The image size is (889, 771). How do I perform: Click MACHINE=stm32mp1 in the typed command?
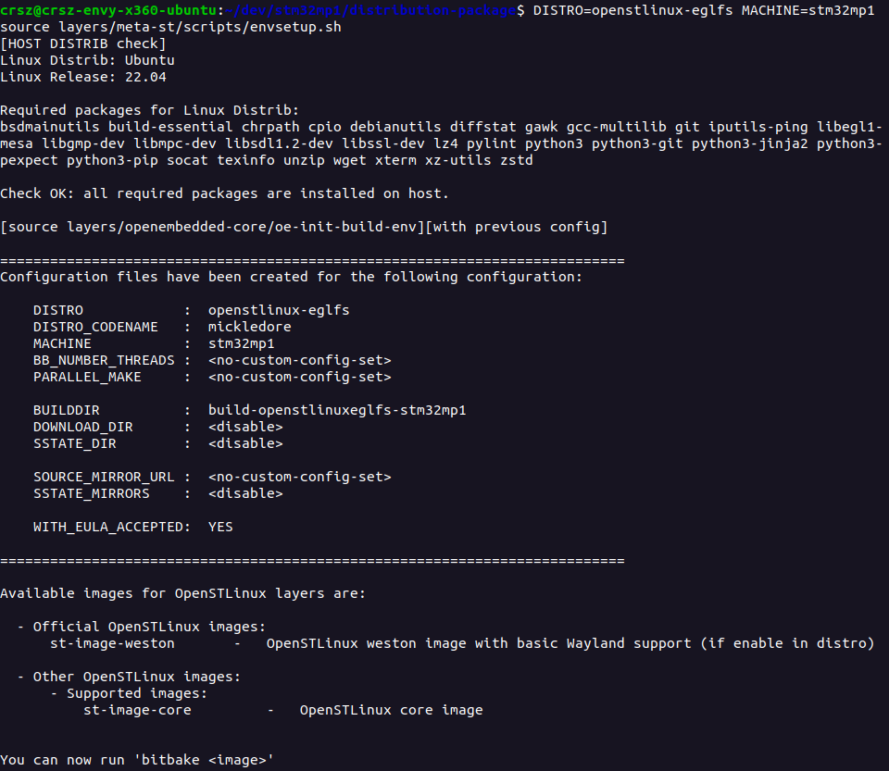coord(808,10)
